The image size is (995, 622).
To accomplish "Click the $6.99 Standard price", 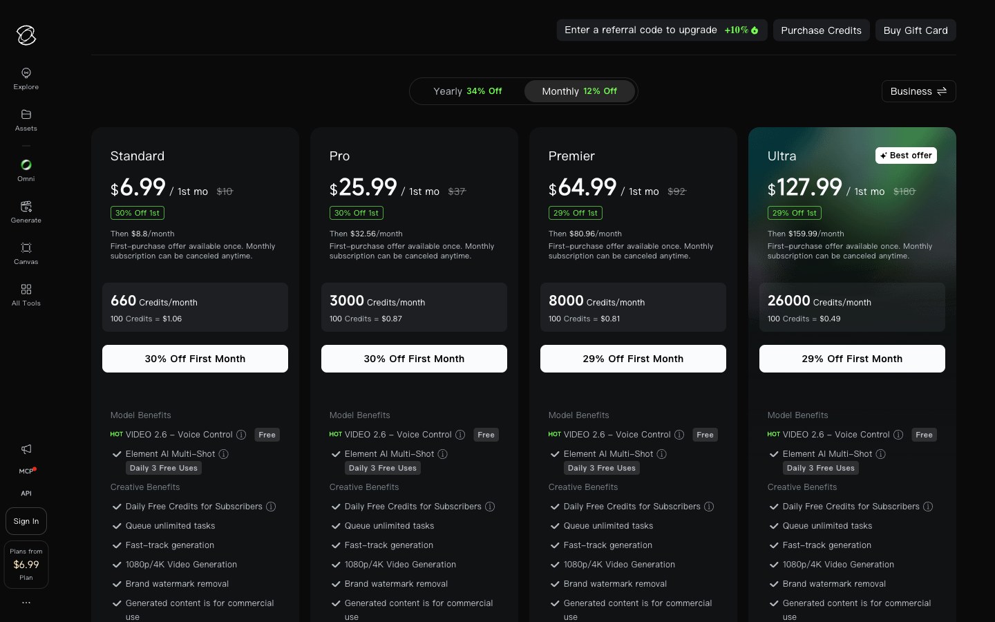I will click(138, 187).
